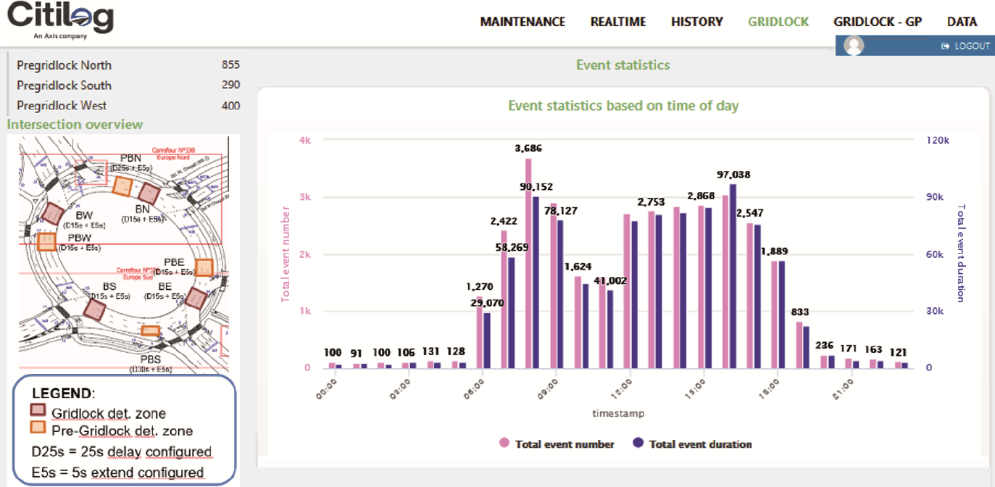Click the BW gridlock zone square
The image size is (995, 487).
pyautogui.click(x=53, y=214)
